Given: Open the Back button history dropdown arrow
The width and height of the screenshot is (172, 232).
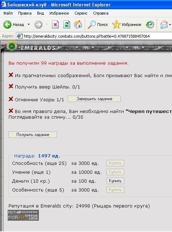Looking at the screenshot, I should (28, 24).
